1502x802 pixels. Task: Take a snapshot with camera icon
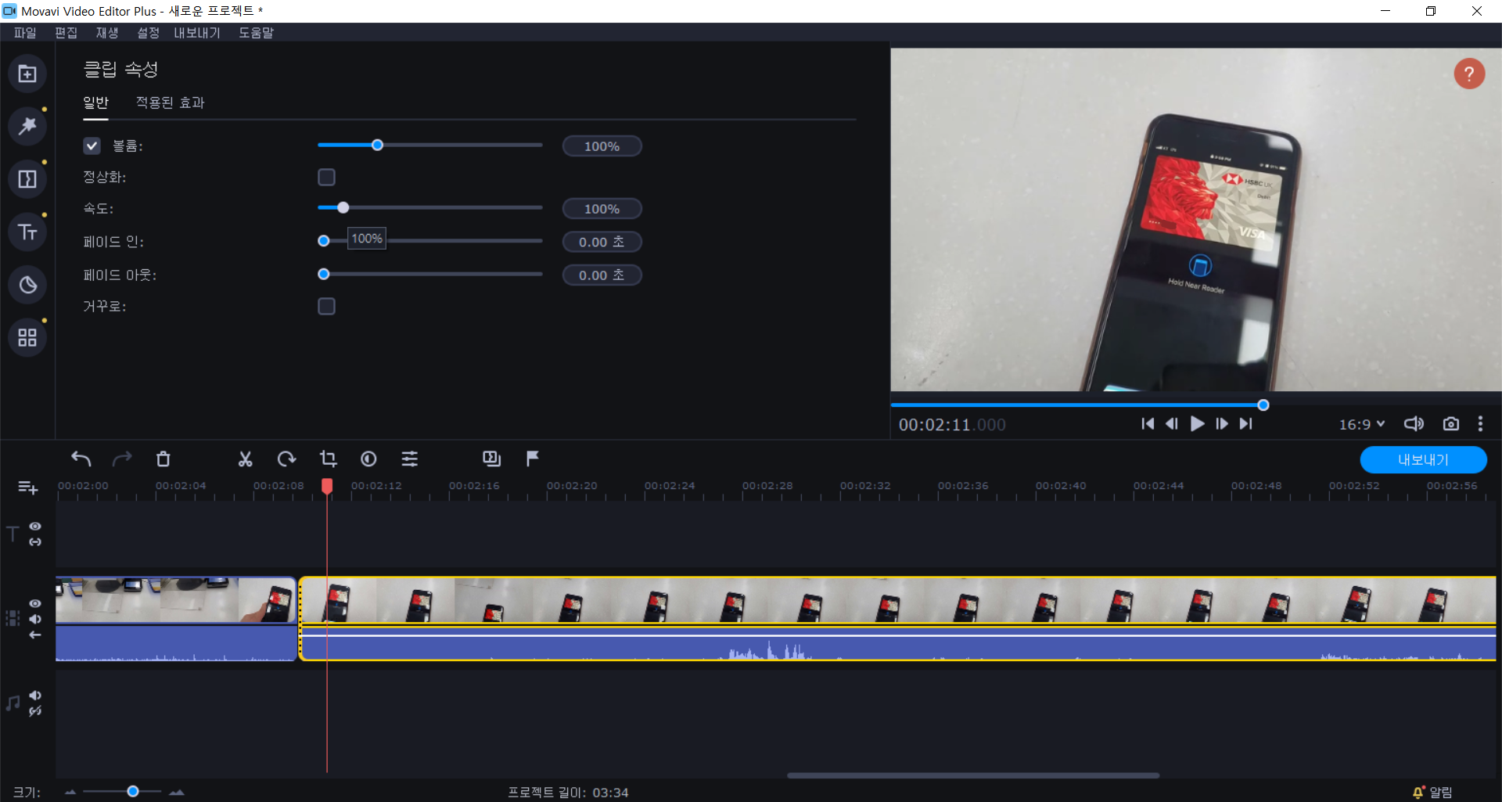point(1451,423)
